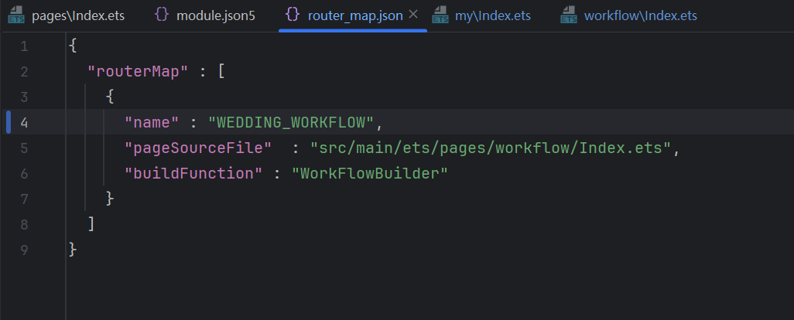Close the router_map.json tab

pyautogui.click(x=412, y=15)
